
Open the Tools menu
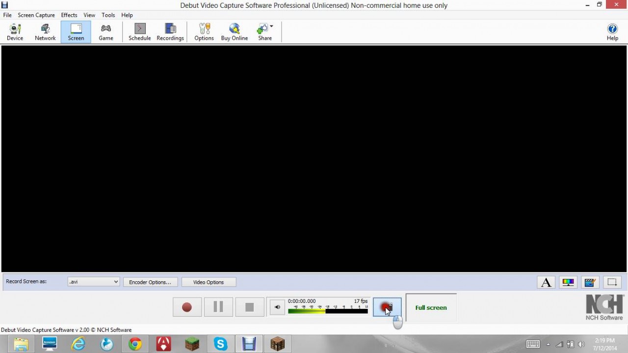108,15
